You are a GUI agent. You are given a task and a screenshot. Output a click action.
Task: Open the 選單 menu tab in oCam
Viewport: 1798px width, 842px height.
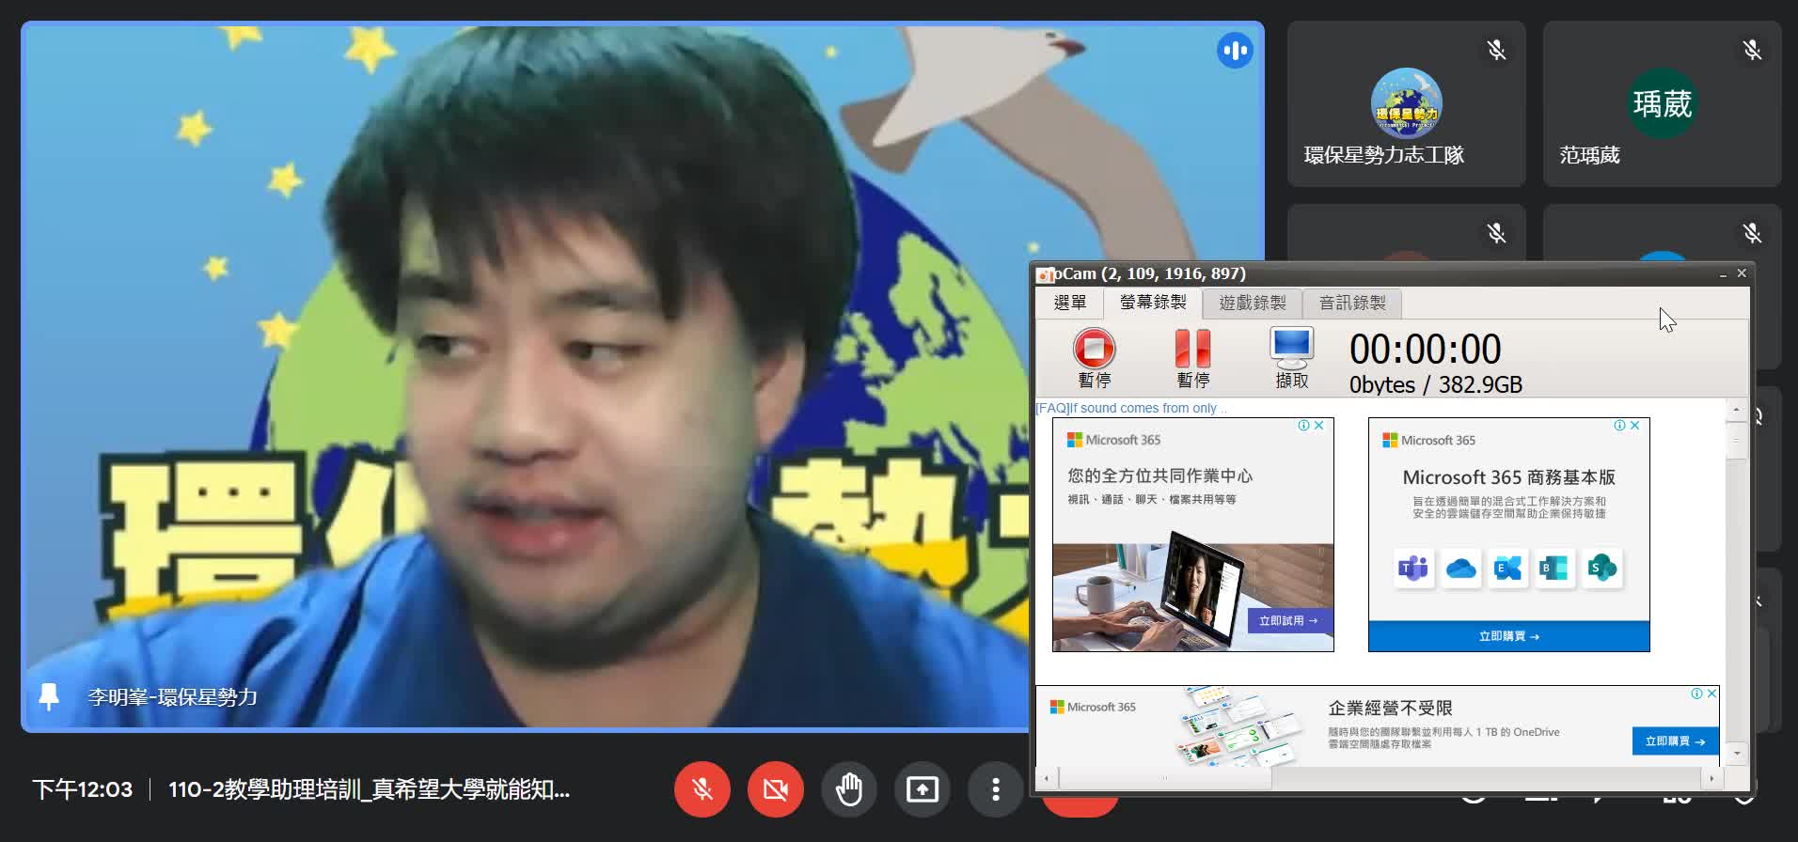point(1070,303)
